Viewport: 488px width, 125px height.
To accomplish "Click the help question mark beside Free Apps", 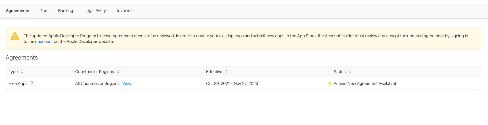I will tap(32, 83).
